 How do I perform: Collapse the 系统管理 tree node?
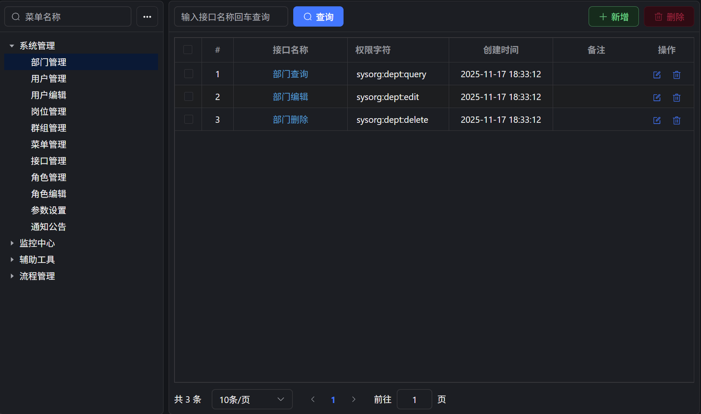pos(12,46)
